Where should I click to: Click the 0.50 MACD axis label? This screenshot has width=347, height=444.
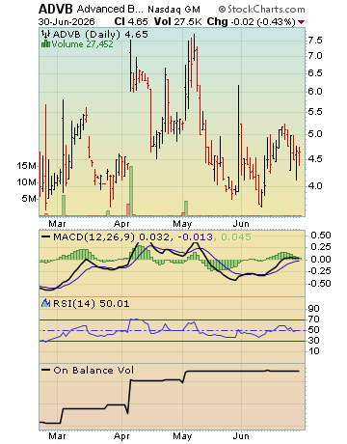click(x=321, y=236)
